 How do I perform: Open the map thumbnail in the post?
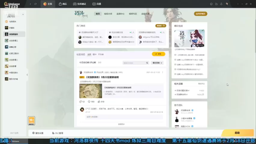pyautogui.click(x=91, y=91)
